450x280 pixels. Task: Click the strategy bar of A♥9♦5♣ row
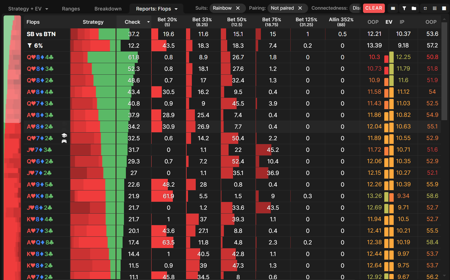93,185
